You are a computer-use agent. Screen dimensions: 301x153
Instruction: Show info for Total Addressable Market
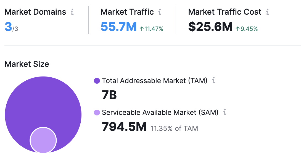[213, 81]
